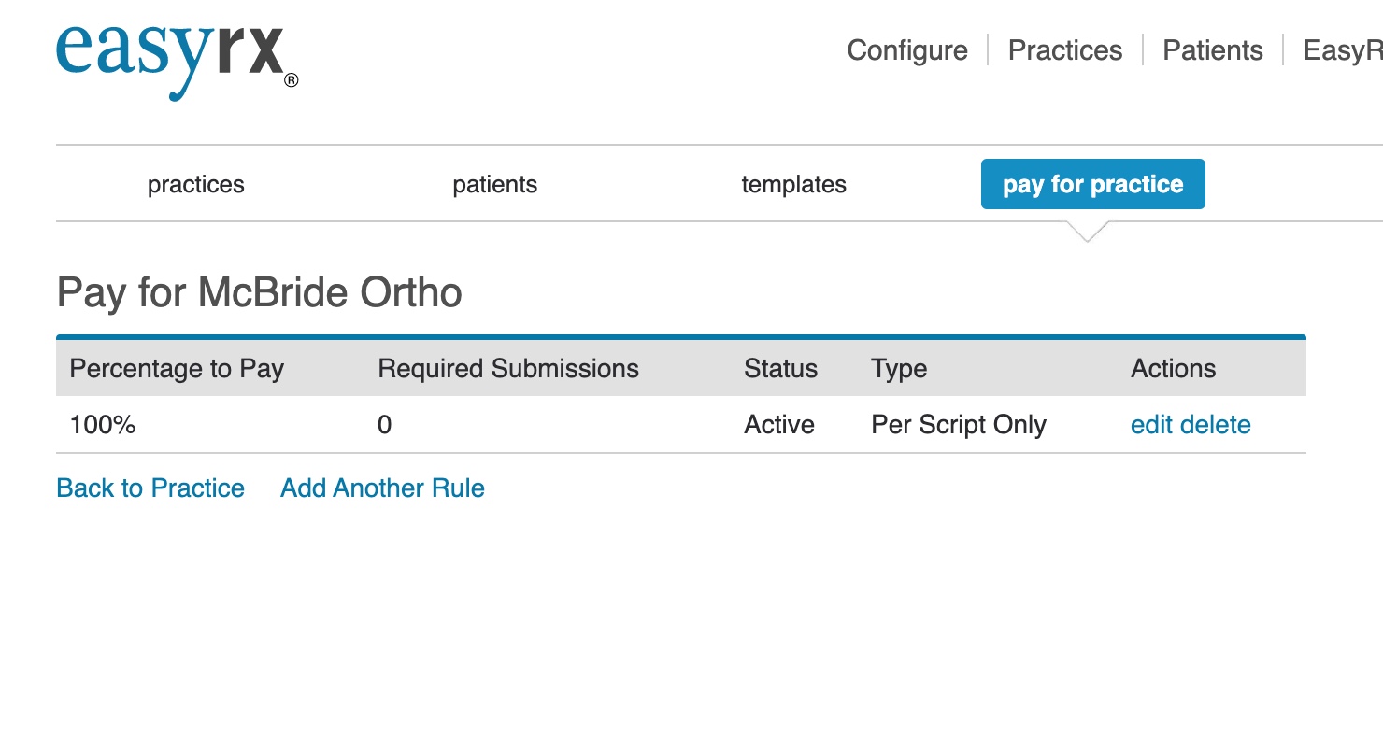Click the Type column header

click(x=898, y=369)
